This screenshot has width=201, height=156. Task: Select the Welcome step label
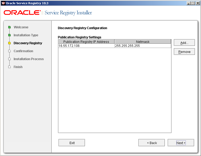[21, 27]
